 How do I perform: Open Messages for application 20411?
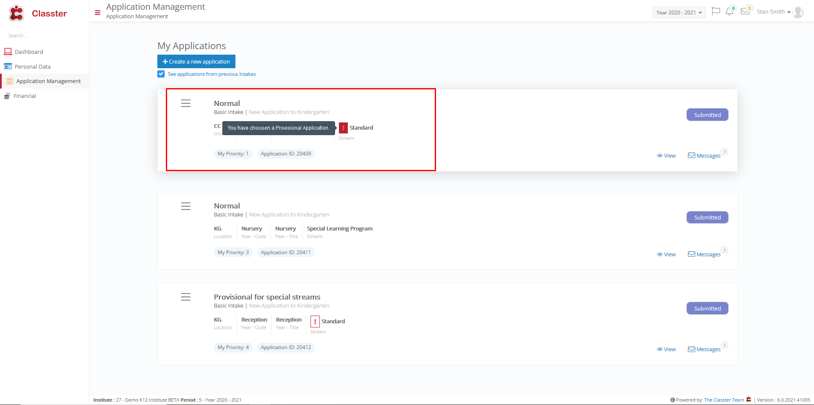(x=705, y=255)
